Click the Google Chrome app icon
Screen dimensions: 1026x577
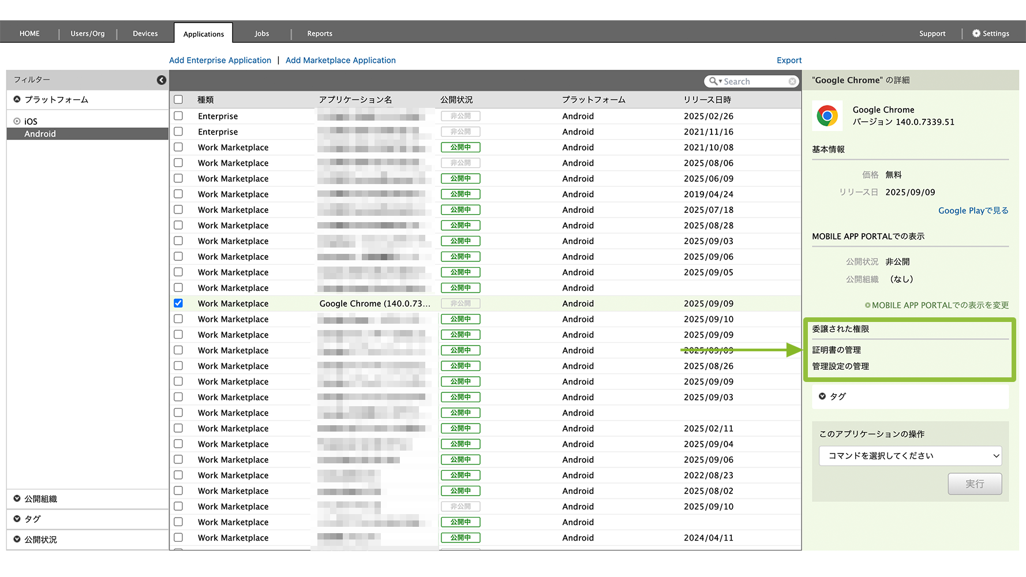pyautogui.click(x=827, y=116)
